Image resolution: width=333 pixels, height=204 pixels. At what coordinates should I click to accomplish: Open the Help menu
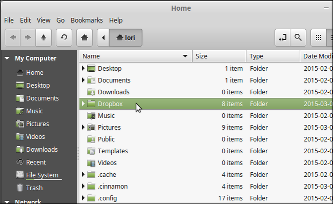tap(116, 20)
